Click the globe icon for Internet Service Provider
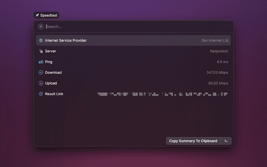The image size is (267, 167). (41, 40)
